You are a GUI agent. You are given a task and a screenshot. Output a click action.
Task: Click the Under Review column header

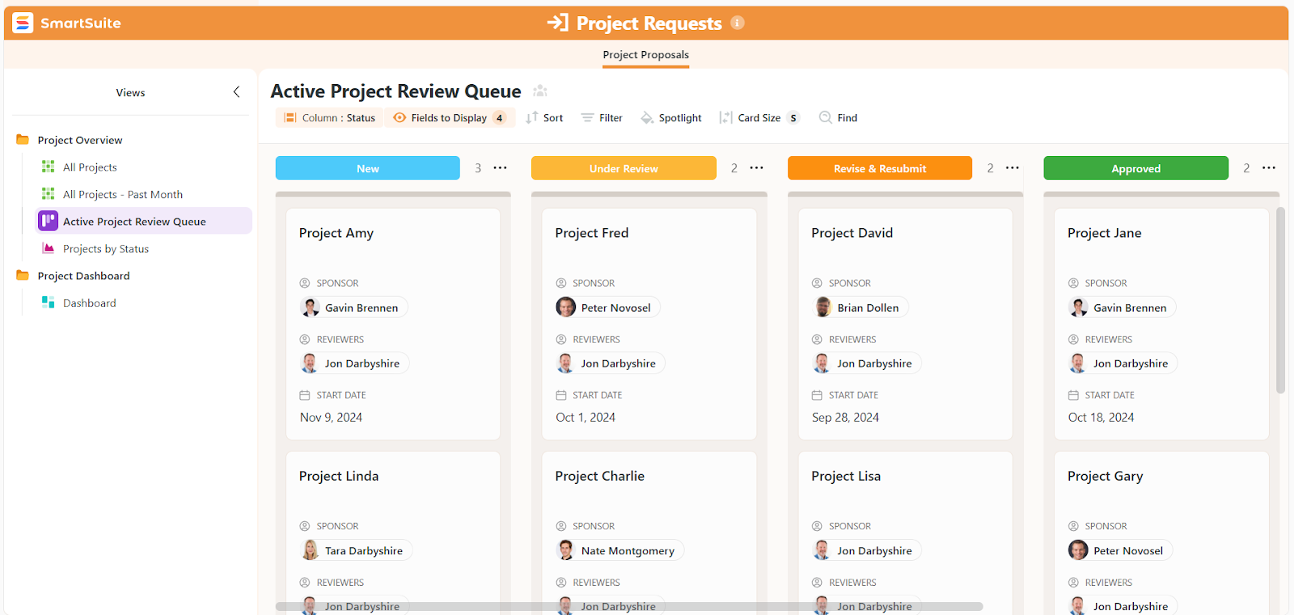[624, 168]
